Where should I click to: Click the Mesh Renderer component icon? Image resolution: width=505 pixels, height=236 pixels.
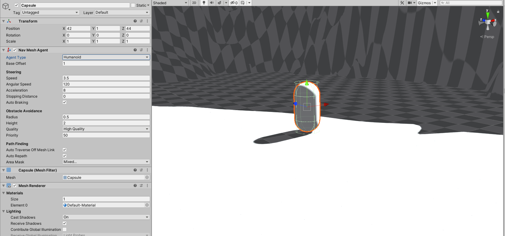pos(9,186)
